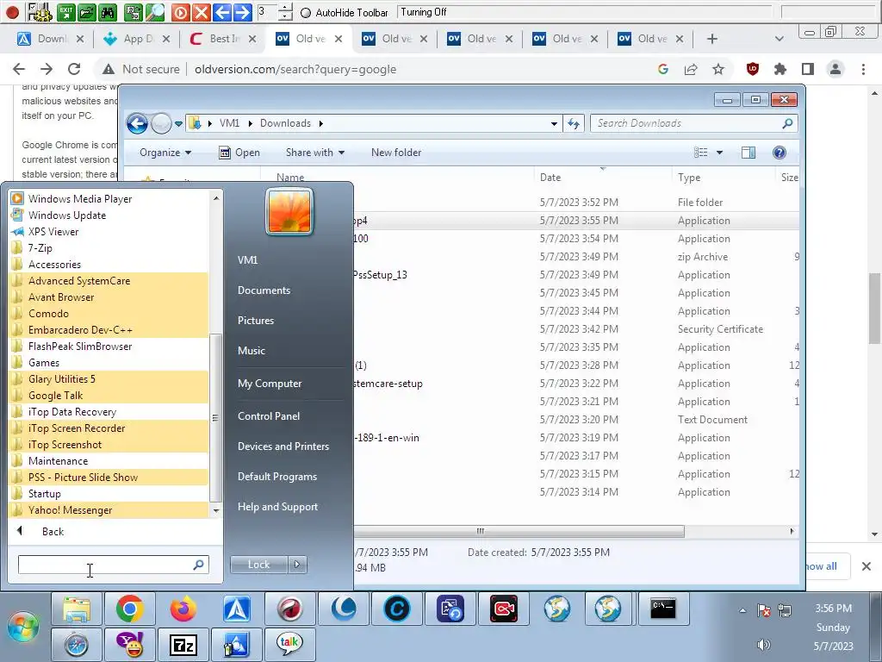The width and height of the screenshot is (882, 662).
Task: Open Control Panel from Start menu
Action: coord(269,416)
